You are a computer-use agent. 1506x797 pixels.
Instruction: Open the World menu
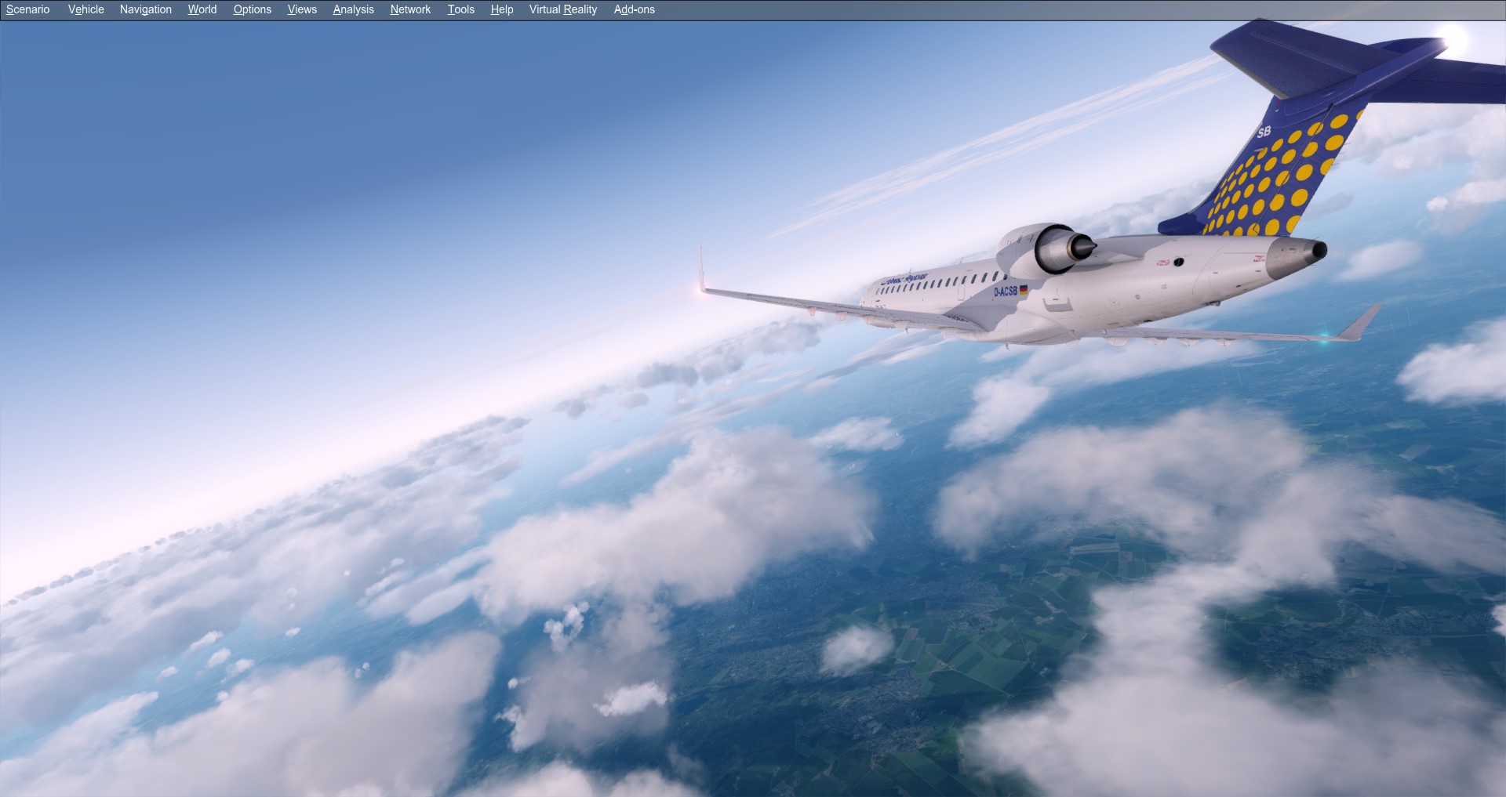202,9
